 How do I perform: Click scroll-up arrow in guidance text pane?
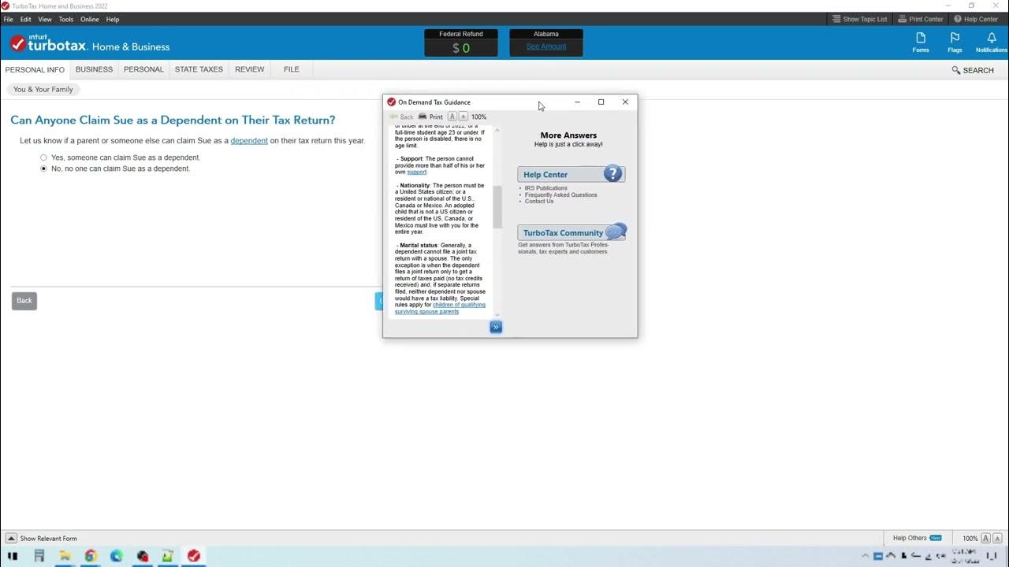click(x=497, y=128)
